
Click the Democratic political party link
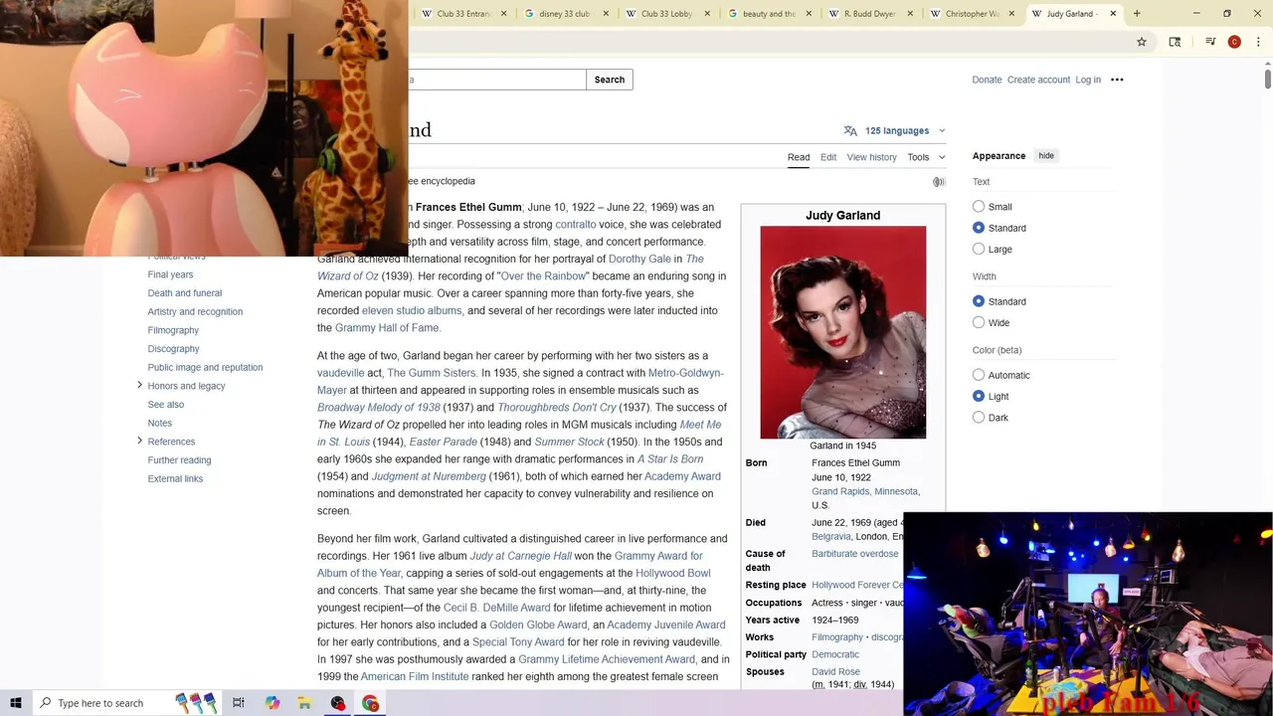pos(835,654)
